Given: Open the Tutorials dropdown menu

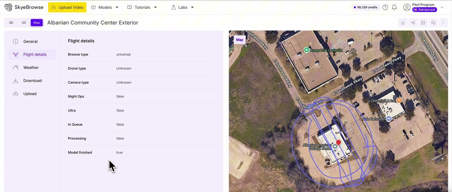Looking at the screenshot, I should point(142,7).
